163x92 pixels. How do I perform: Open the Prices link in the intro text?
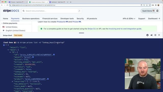click(x=75, y=22)
